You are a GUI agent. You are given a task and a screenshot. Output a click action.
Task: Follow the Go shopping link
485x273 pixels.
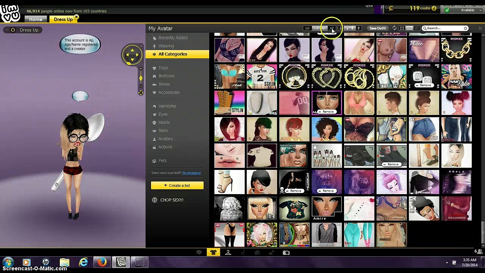[191, 173]
